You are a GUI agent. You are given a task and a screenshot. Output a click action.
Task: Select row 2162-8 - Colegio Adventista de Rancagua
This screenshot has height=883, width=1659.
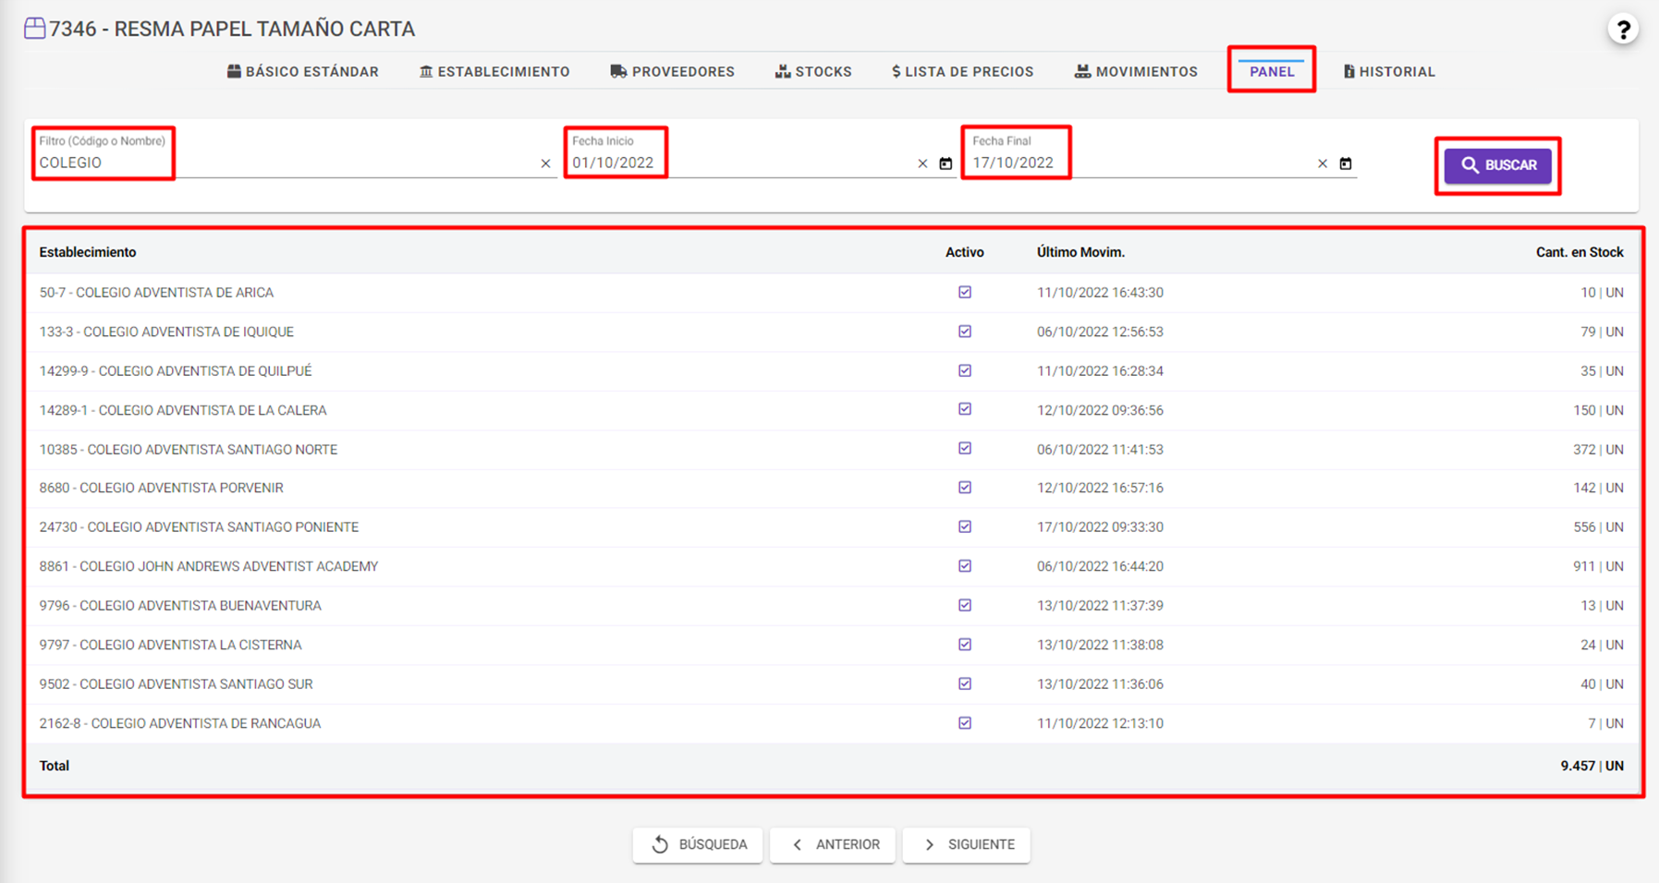click(x=832, y=723)
